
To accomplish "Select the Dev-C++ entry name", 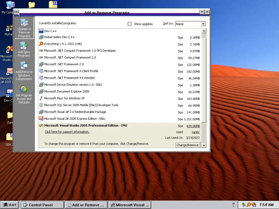I will pos(50,31).
